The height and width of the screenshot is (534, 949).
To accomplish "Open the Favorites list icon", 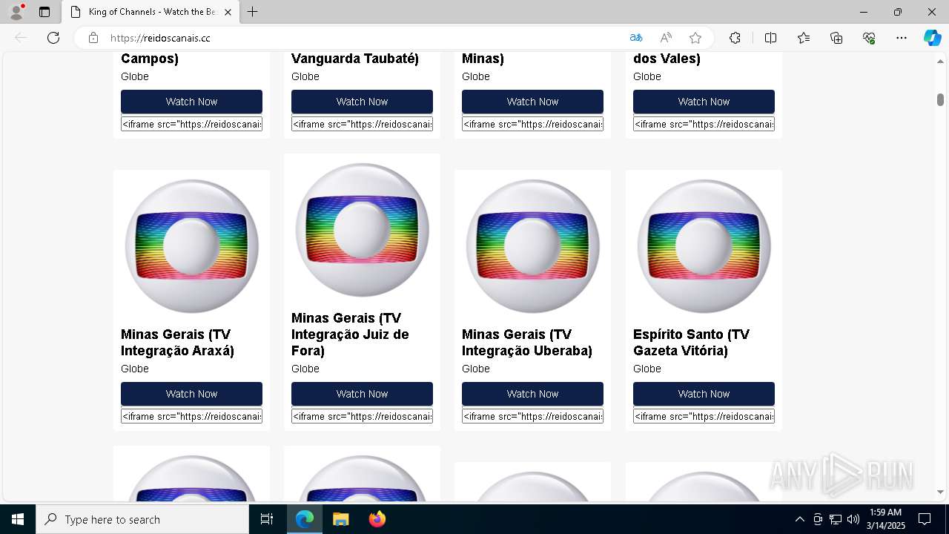I will coord(804,38).
